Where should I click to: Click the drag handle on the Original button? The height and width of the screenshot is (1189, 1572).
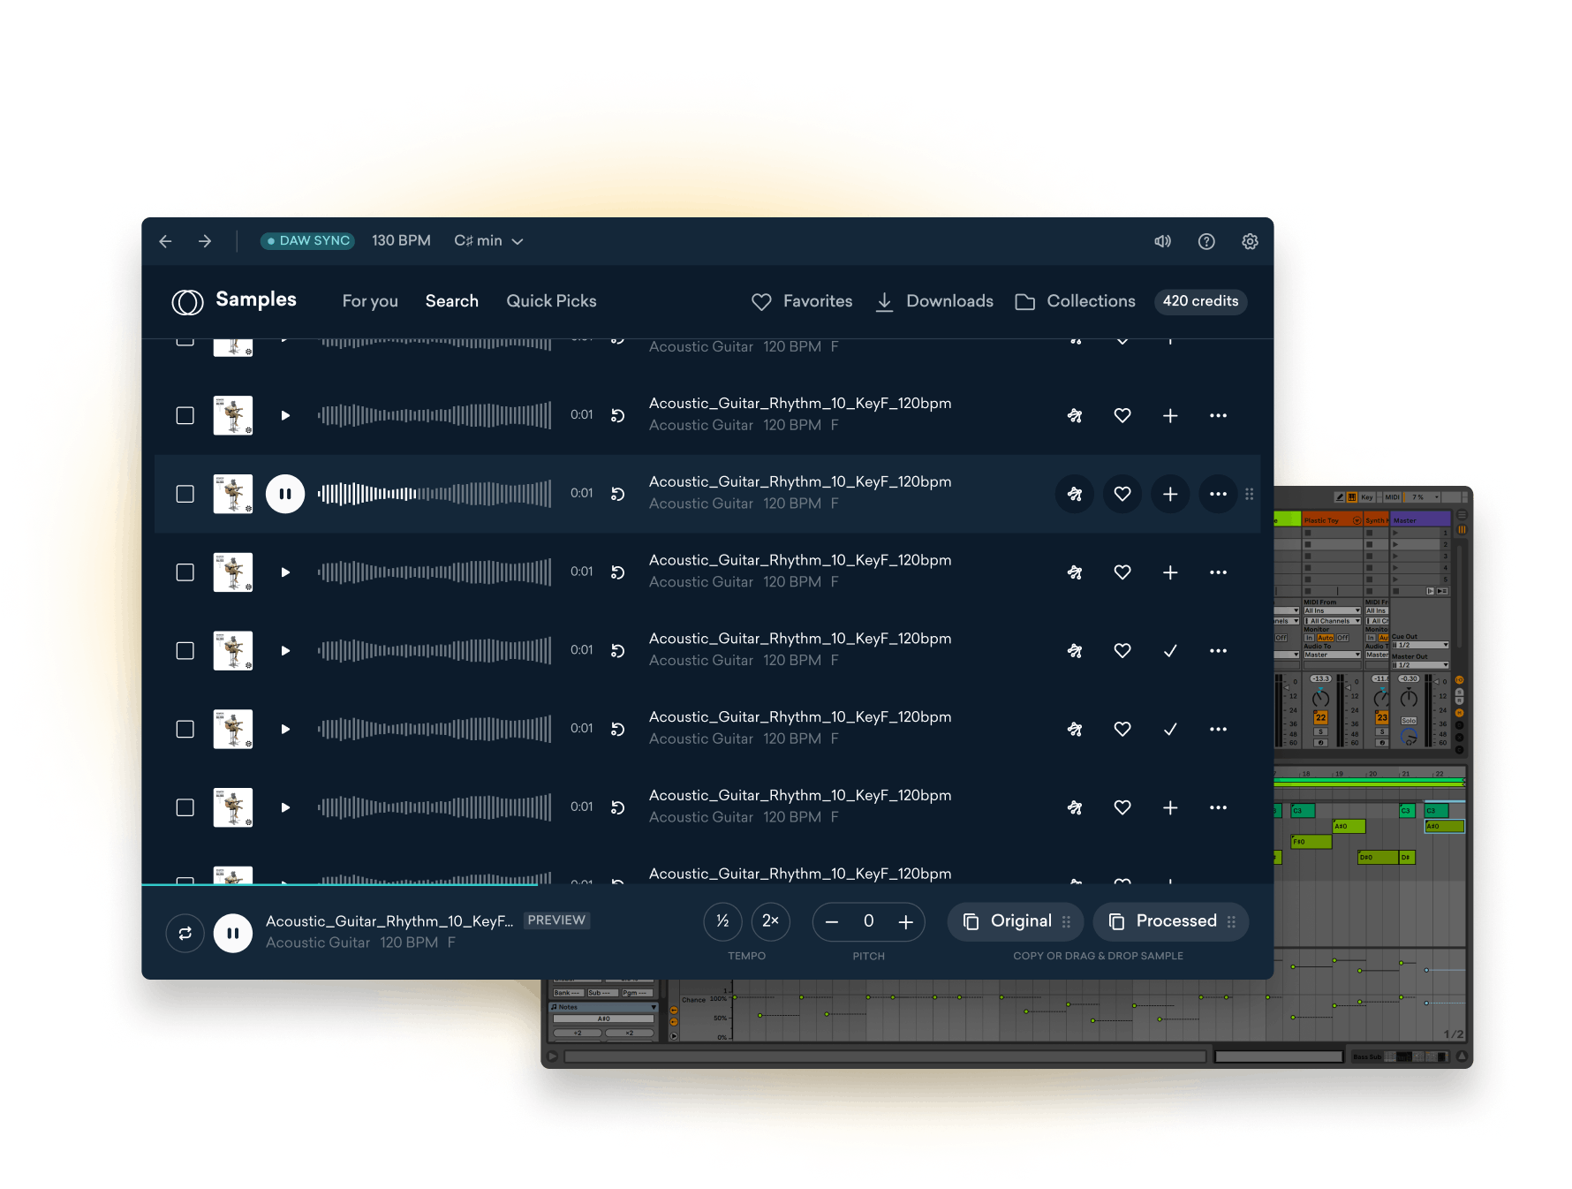tap(1066, 921)
